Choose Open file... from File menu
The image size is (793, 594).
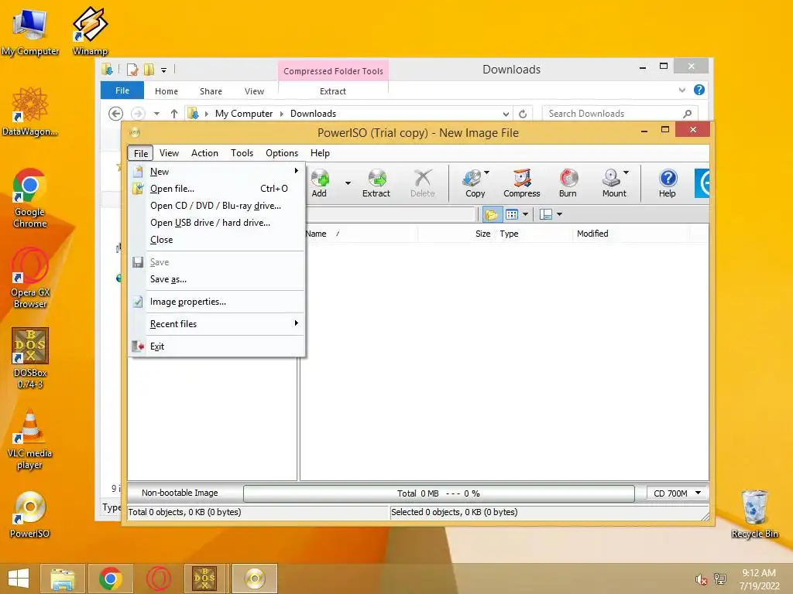(x=217, y=189)
